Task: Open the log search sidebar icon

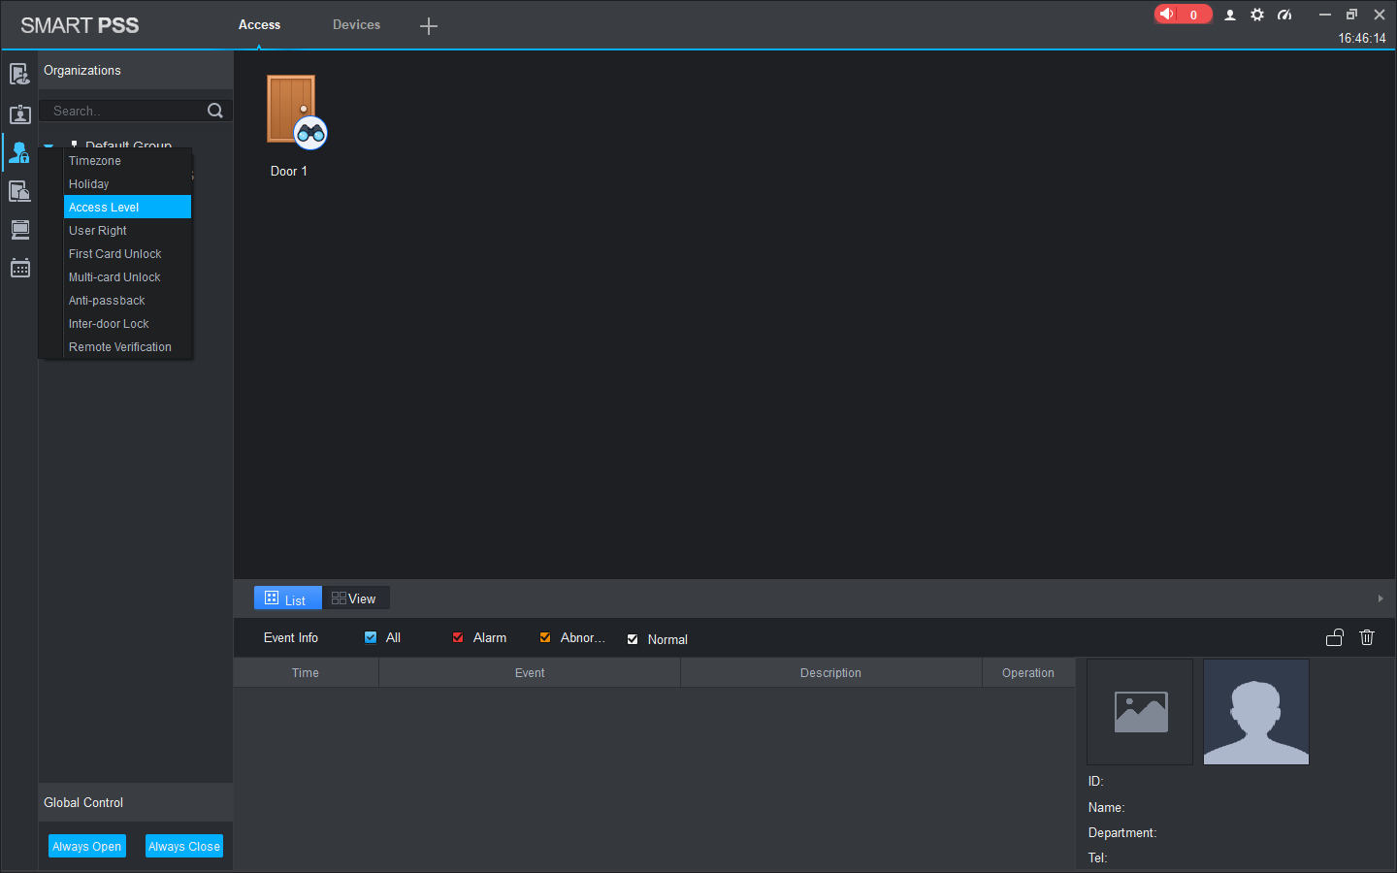Action: click(19, 75)
